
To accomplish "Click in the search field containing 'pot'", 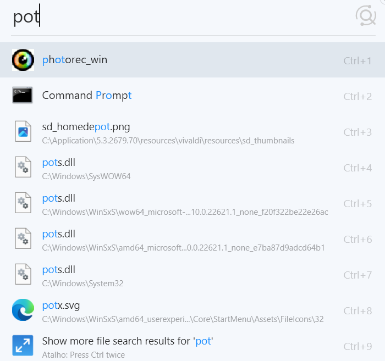I will click(x=182, y=17).
